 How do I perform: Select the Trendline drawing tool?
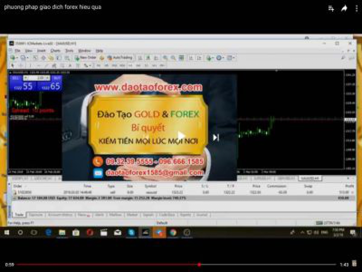(x=46, y=65)
